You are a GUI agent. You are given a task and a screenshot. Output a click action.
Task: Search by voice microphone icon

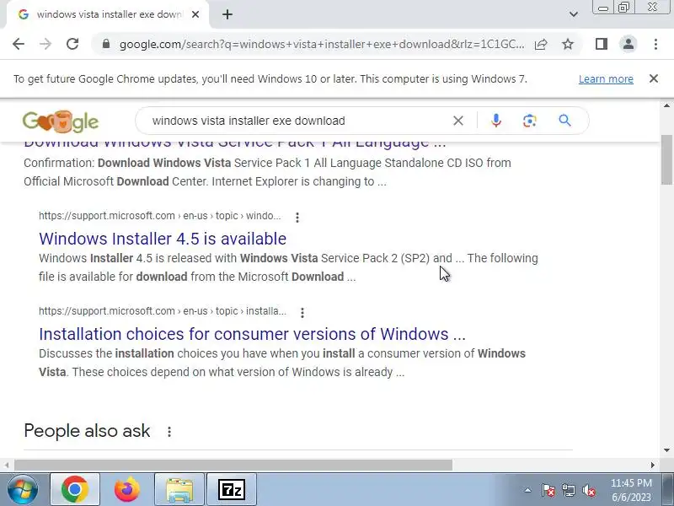pyautogui.click(x=496, y=121)
